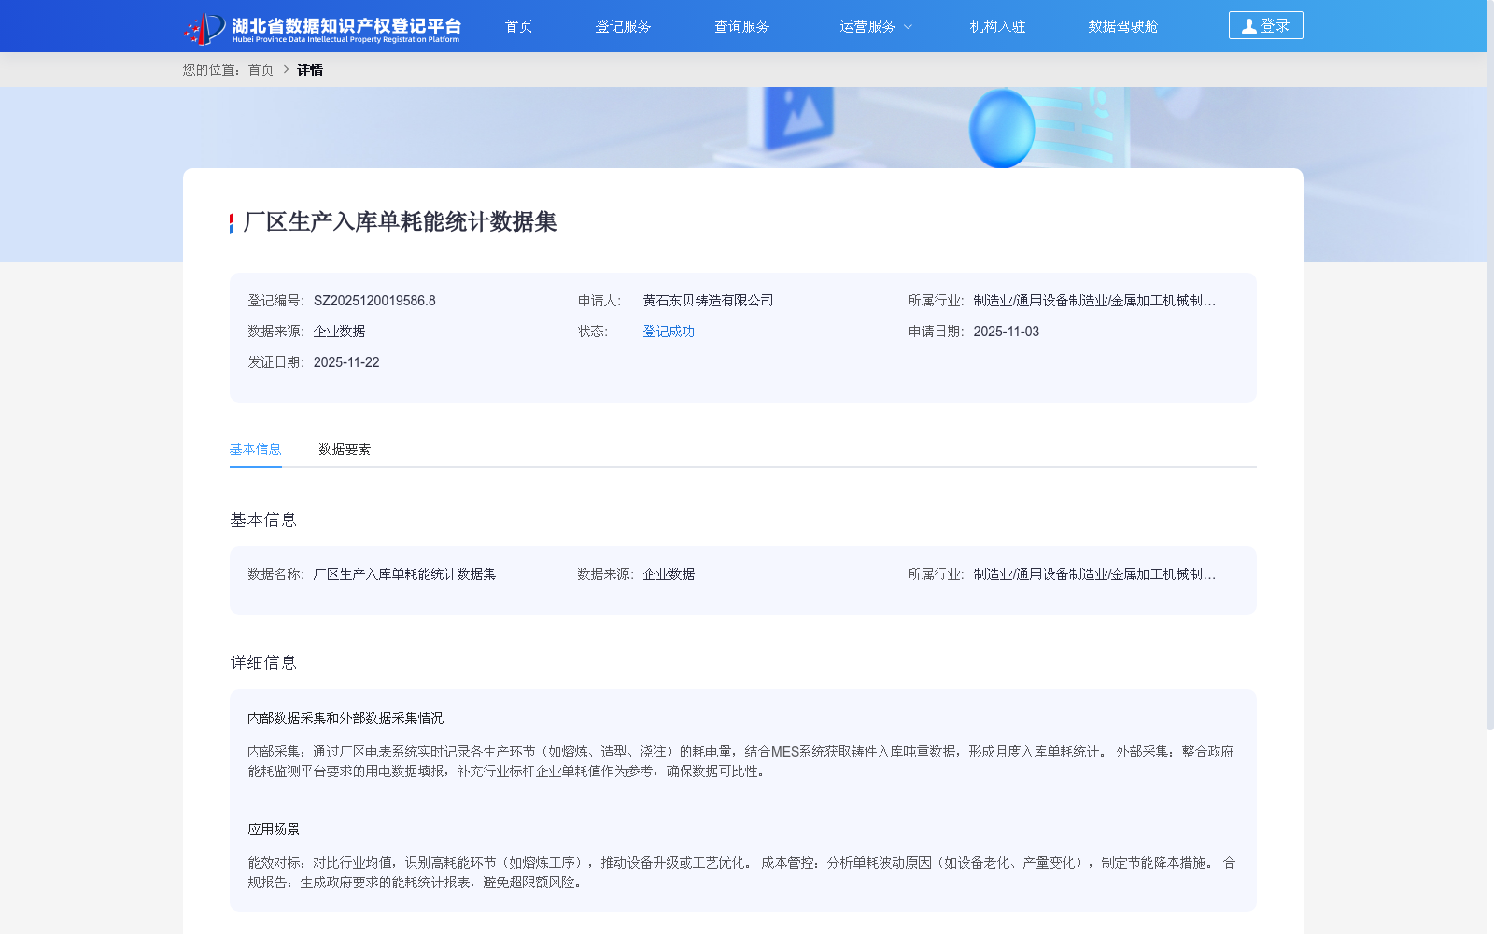Click the 内部数据采集和外部数据采集情况 heading
1494x934 pixels.
coord(345,718)
